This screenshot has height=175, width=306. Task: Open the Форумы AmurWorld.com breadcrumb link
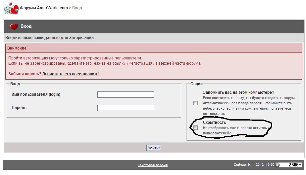[x=44, y=8]
